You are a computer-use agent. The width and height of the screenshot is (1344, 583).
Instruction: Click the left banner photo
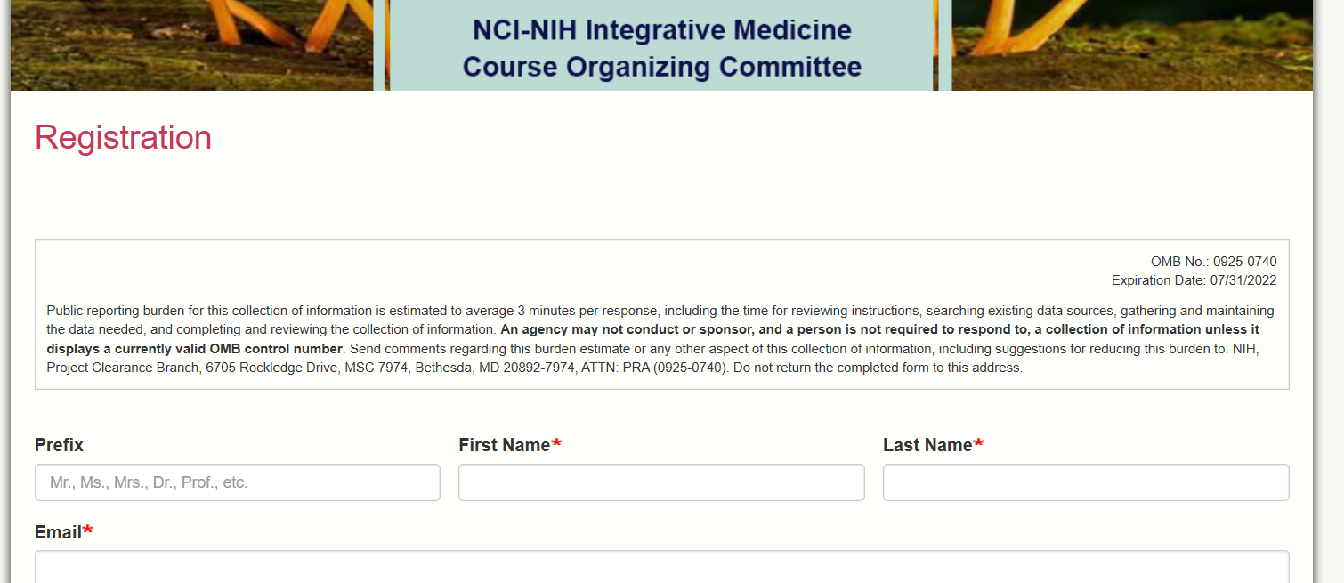coord(191,45)
